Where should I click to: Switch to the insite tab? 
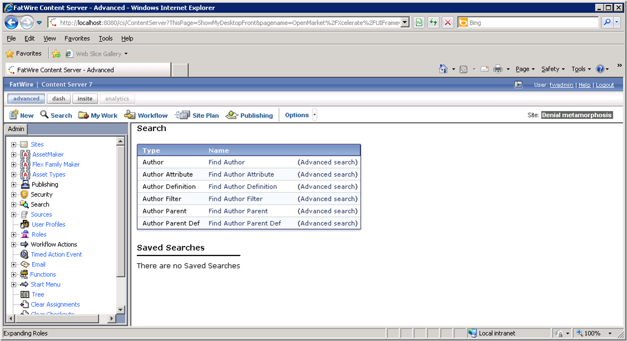click(x=85, y=99)
